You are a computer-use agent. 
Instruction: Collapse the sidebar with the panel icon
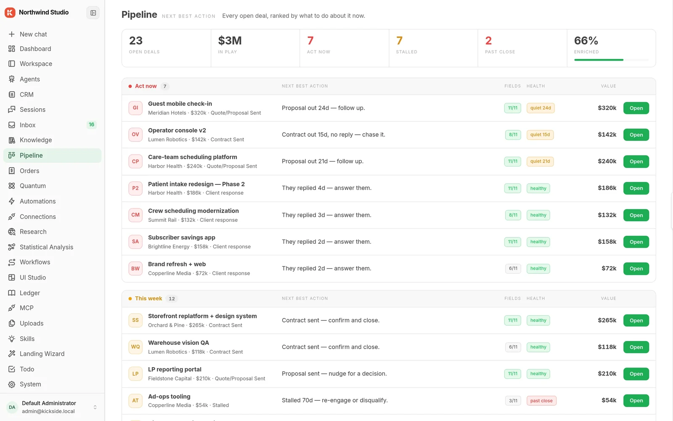pyautogui.click(x=93, y=13)
